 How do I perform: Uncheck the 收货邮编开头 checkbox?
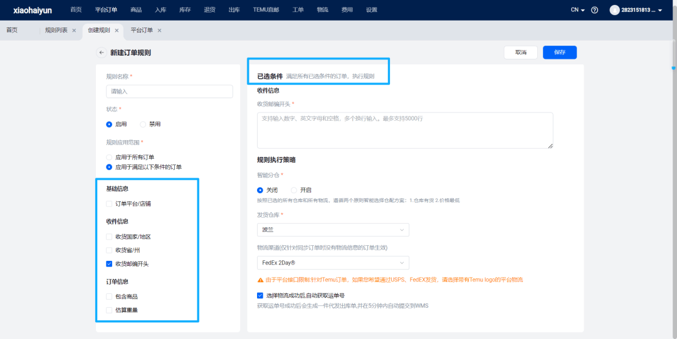click(110, 264)
